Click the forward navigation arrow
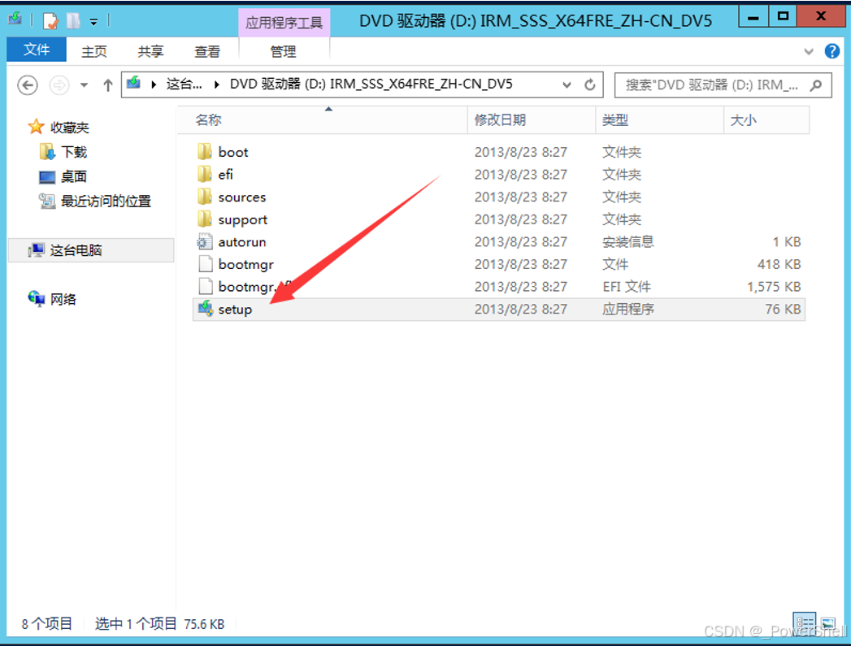 pos(59,85)
